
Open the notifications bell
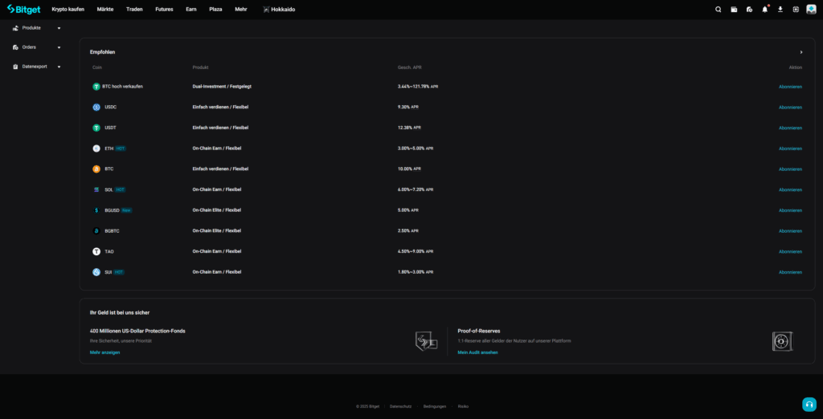(x=765, y=9)
